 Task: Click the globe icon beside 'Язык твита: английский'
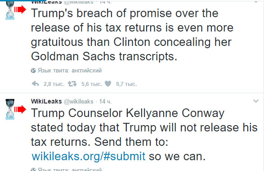click(33, 70)
